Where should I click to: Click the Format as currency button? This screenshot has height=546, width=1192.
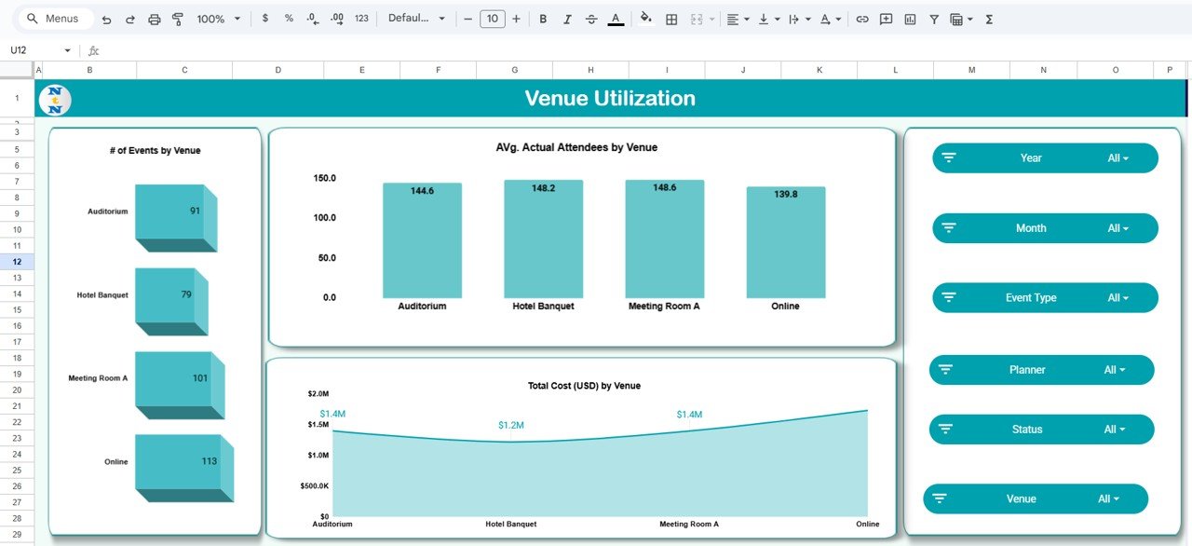265,19
